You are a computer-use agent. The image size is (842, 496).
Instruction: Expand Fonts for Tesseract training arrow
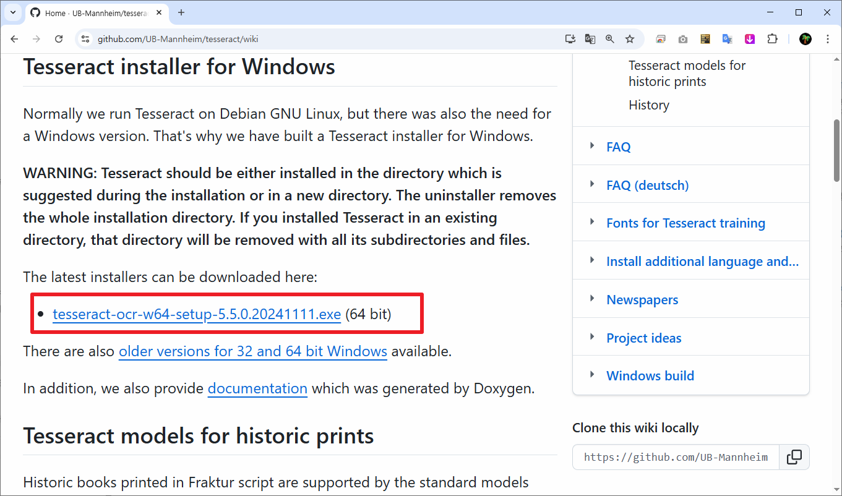(x=592, y=222)
